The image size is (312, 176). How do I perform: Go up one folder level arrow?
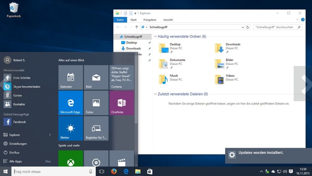click(137, 27)
